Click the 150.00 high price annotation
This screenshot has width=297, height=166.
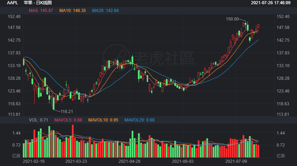point(232,19)
